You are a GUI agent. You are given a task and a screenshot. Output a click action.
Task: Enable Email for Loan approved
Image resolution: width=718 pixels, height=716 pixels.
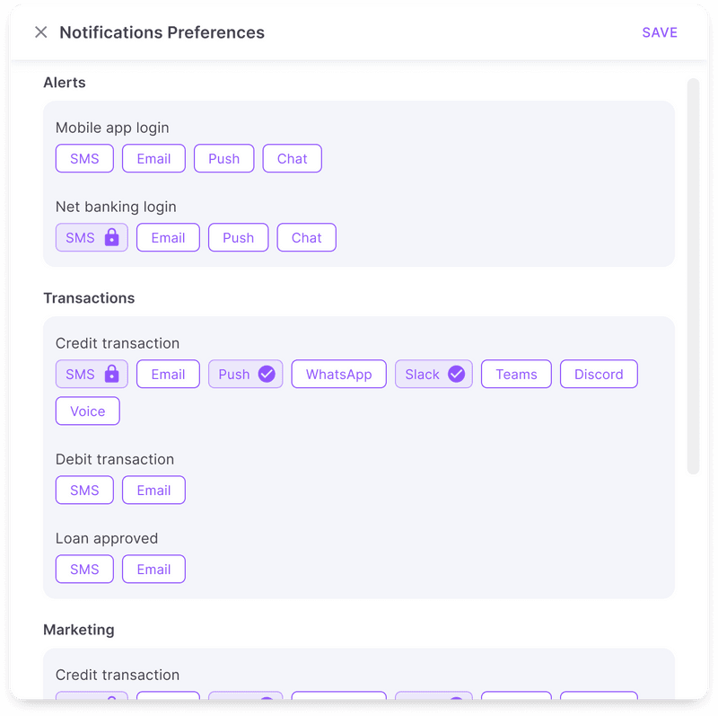click(x=153, y=570)
